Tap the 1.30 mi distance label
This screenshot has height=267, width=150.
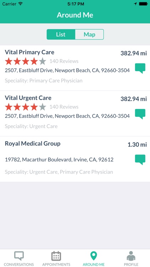pyautogui.click(x=137, y=145)
